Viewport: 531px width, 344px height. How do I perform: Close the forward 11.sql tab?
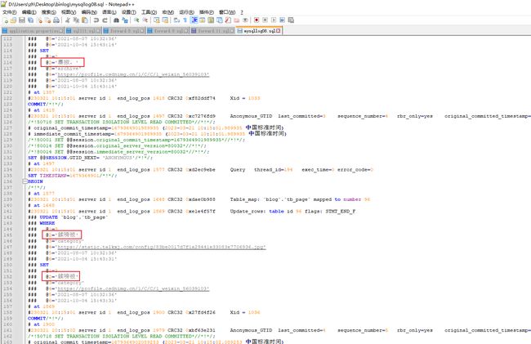click(x=232, y=31)
